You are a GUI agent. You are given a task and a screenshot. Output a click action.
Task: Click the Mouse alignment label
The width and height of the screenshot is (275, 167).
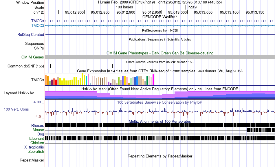pos(38,130)
